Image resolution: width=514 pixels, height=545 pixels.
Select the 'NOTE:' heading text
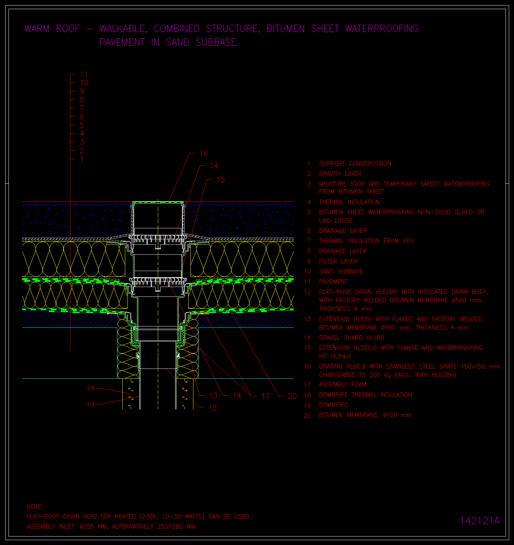click(x=35, y=507)
